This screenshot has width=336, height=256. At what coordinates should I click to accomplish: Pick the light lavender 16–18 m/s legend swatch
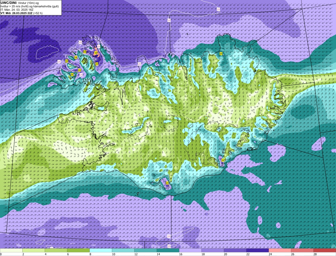tap(190, 250)
